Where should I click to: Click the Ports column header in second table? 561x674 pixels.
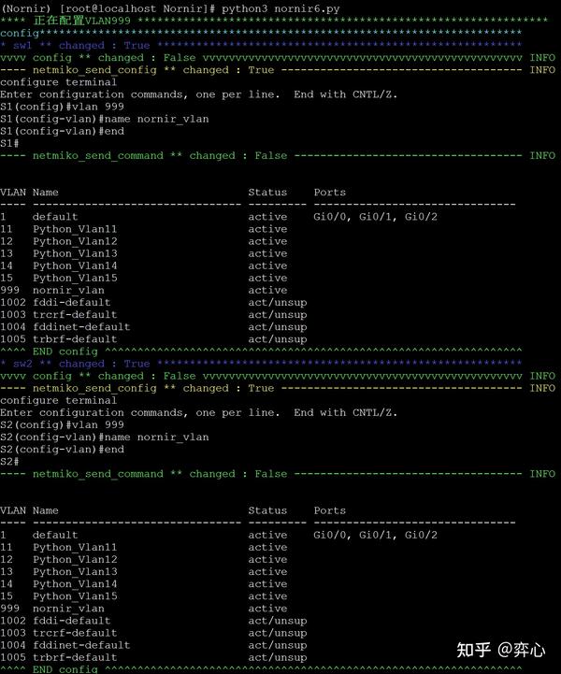tap(330, 510)
